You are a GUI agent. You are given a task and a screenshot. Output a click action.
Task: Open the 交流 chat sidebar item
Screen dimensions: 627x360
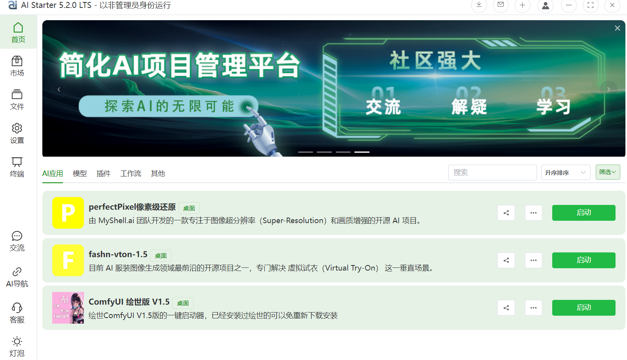point(17,241)
